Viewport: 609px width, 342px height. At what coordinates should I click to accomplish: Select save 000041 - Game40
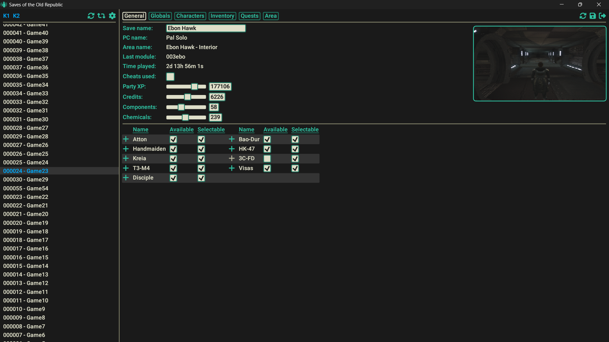26,33
